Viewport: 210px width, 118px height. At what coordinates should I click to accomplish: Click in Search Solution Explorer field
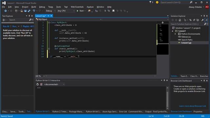[x=187, y=24]
